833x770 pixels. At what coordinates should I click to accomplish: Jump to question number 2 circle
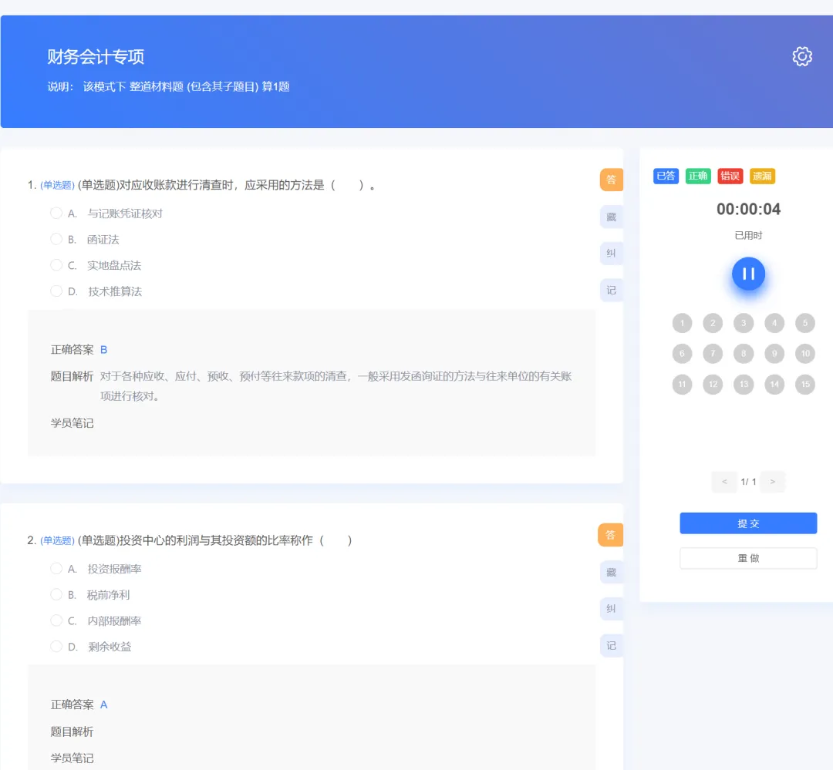[x=713, y=323]
